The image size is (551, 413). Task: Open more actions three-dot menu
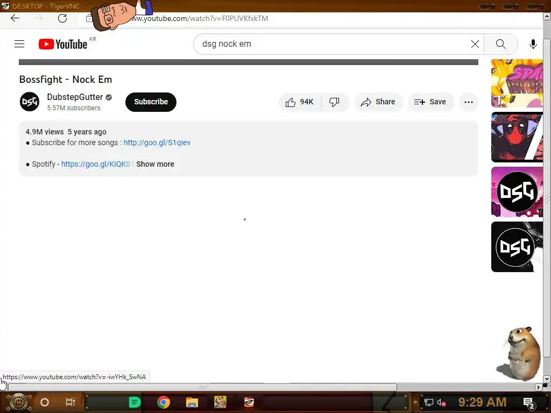point(469,102)
